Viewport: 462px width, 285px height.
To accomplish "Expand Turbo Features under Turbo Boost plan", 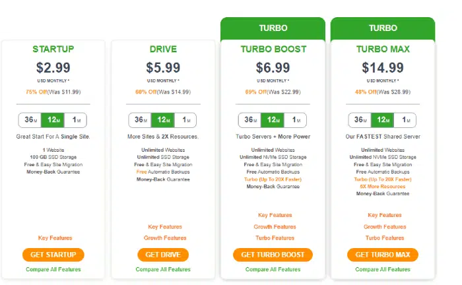I will [x=275, y=238].
